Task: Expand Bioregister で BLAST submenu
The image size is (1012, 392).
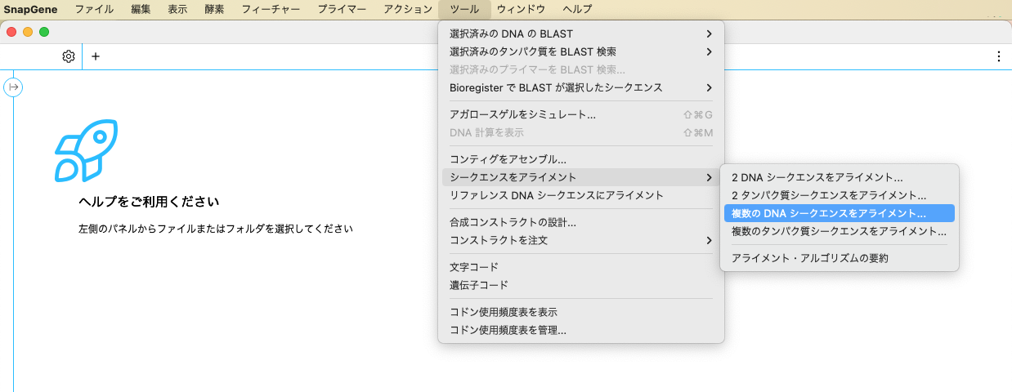Action: [581, 87]
